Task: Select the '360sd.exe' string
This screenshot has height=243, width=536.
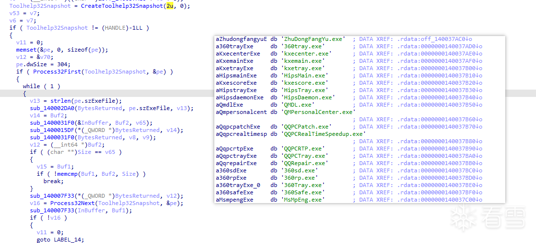Action: 299,171
